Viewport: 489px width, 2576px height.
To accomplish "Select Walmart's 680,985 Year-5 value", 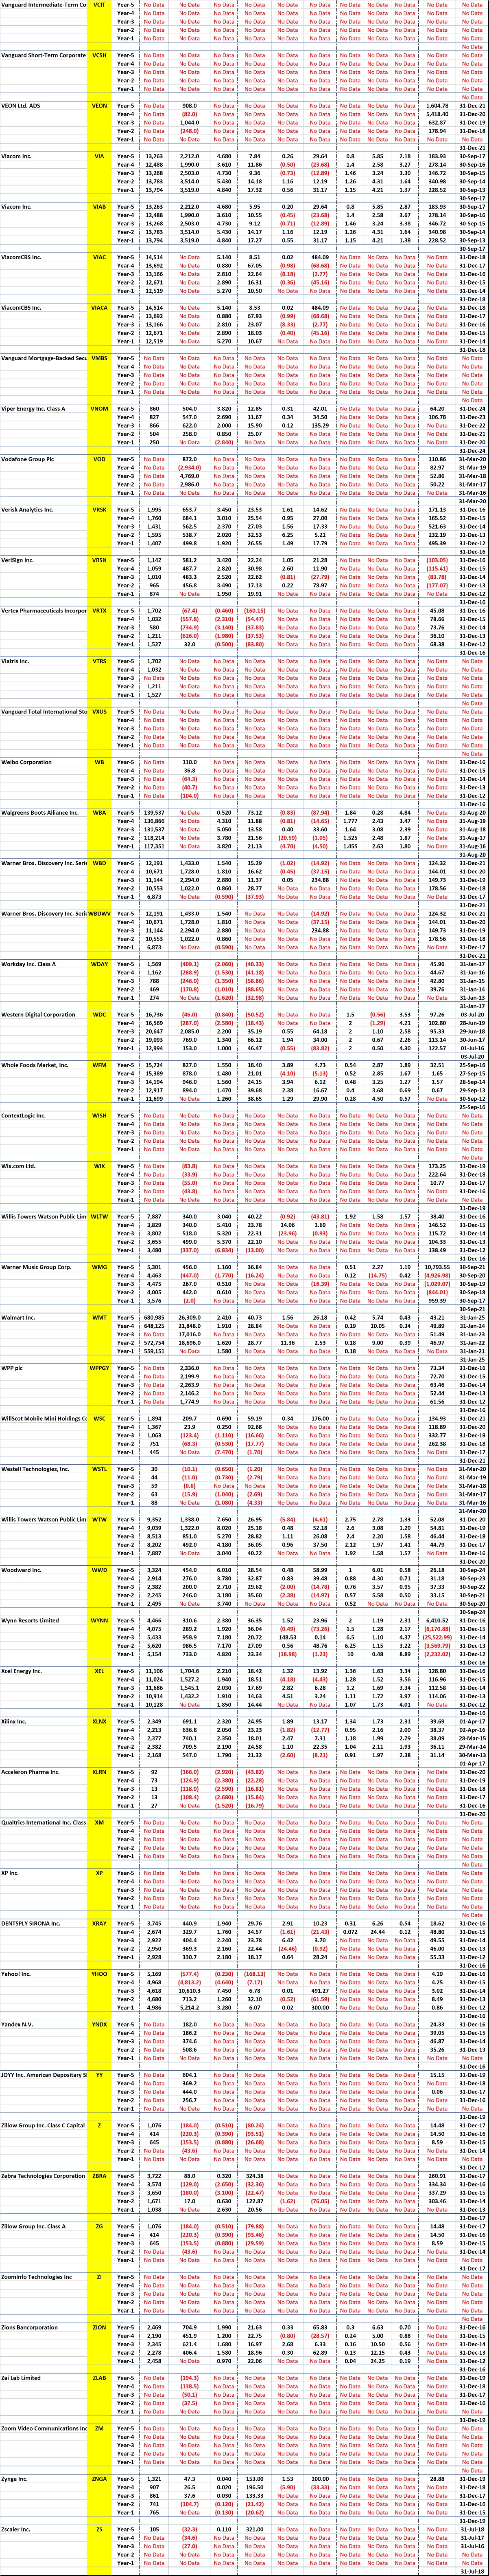I will pos(154,1317).
